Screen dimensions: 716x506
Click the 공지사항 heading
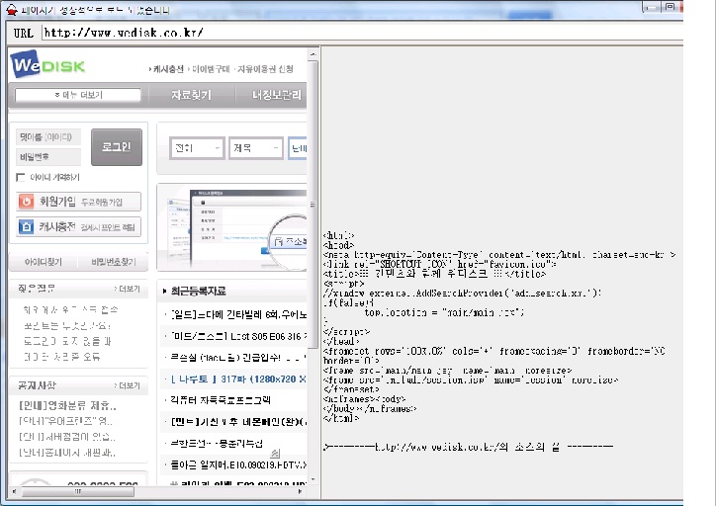pos(37,385)
